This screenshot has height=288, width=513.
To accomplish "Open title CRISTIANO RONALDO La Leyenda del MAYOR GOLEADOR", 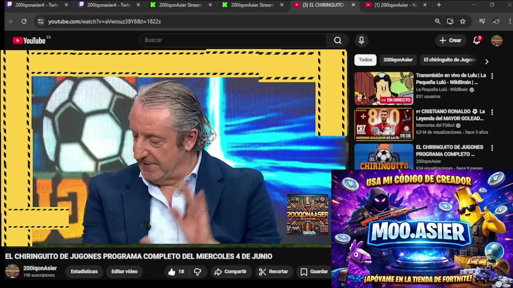I will tap(450, 115).
